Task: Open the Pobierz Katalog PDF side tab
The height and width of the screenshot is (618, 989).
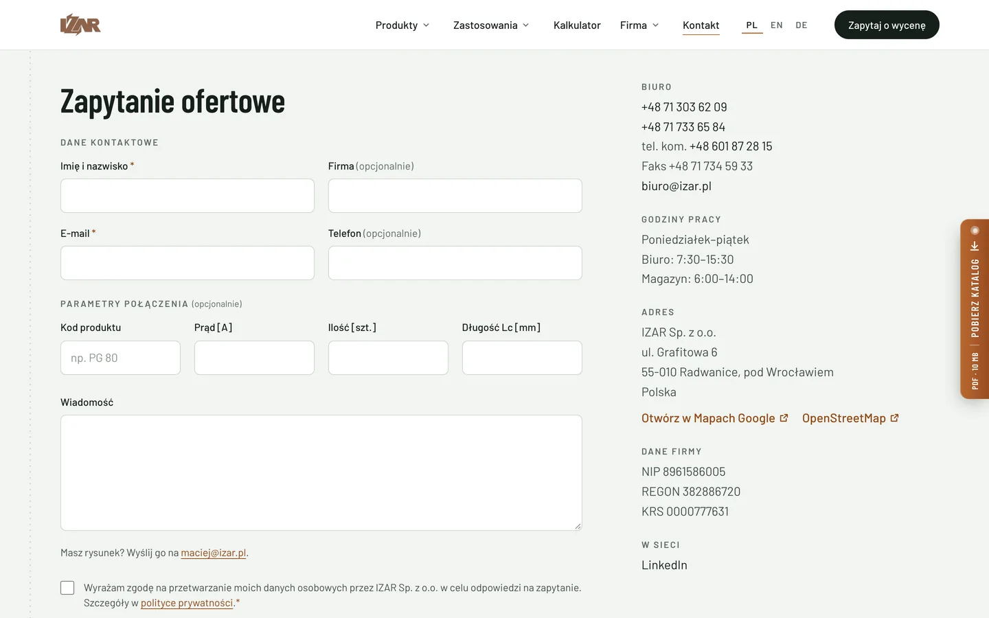Action: click(x=975, y=309)
